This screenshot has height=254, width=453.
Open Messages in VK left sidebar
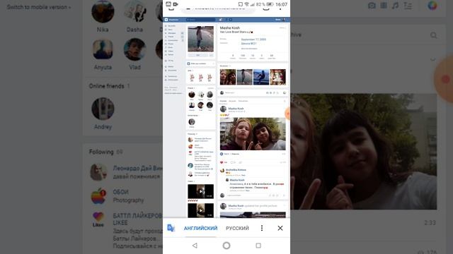point(172,33)
